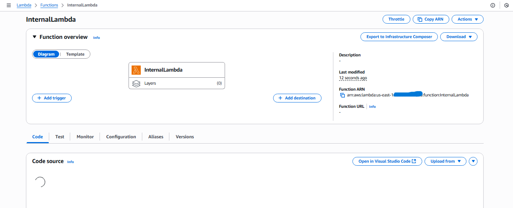Image resolution: width=513 pixels, height=208 pixels.
Task: Expand the Download dropdown
Action: point(459,37)
